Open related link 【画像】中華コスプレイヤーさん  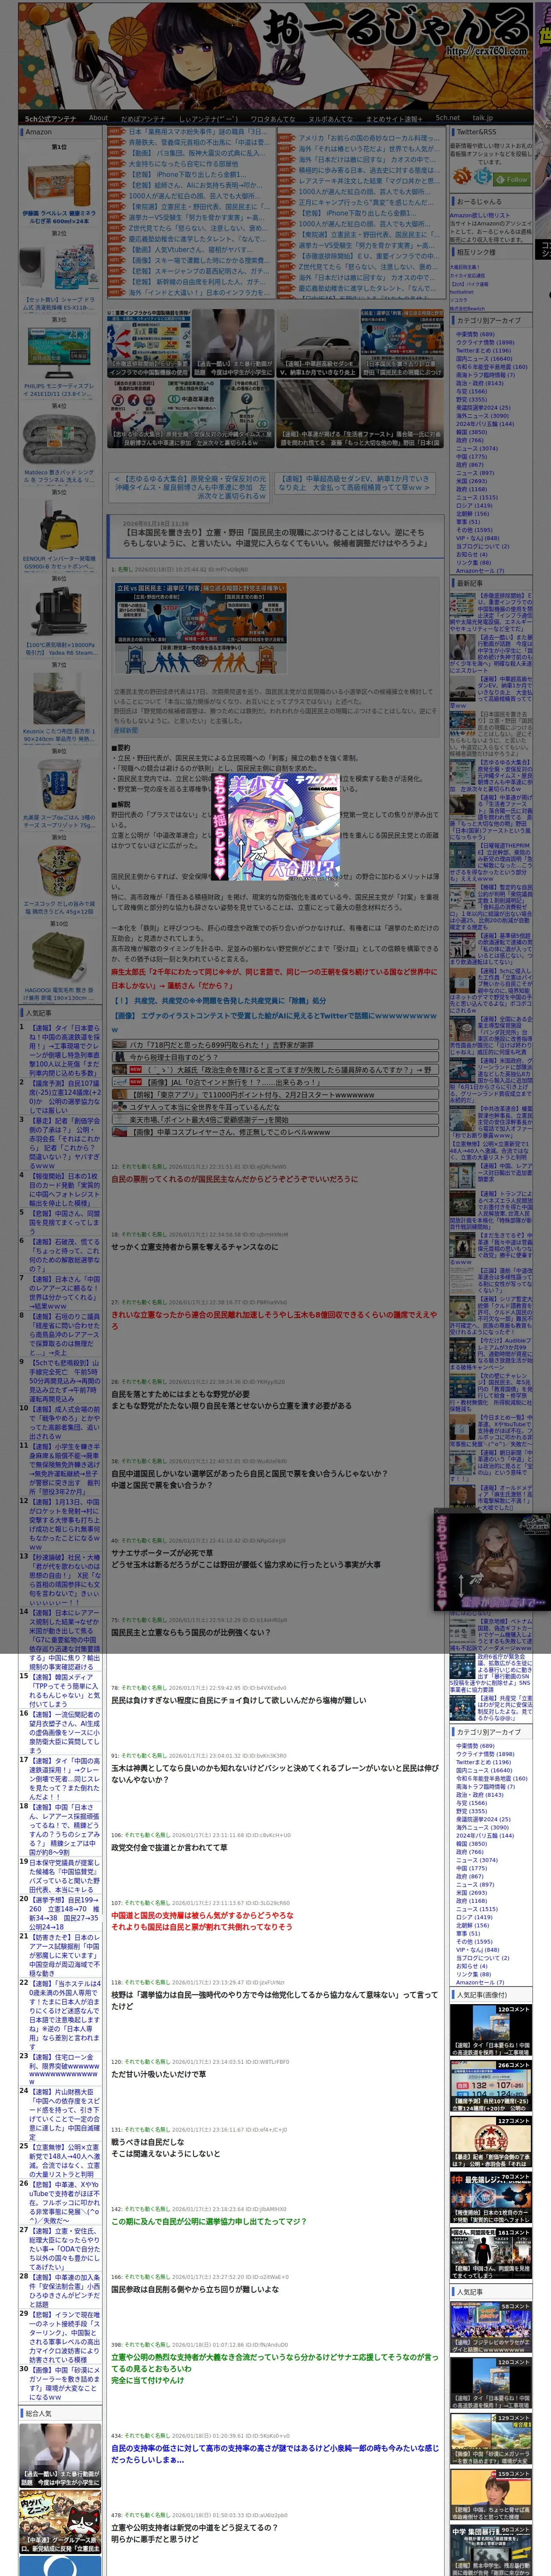click(x=275, y=1132)
